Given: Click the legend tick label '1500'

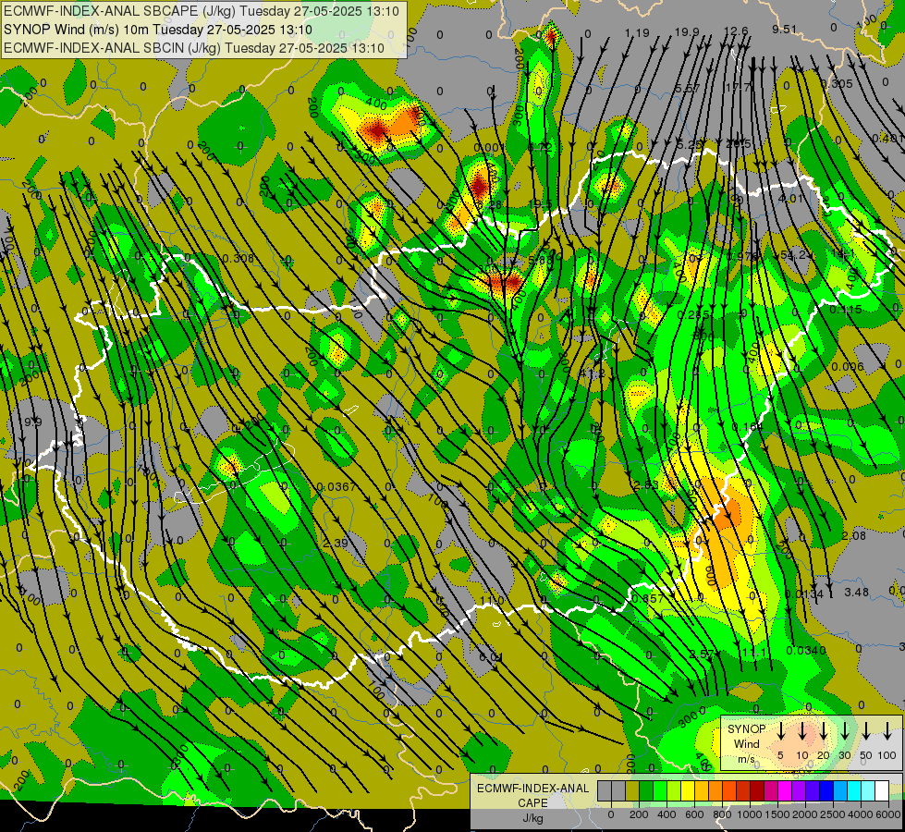Looking at the screenshot, I should pyautogui.click(x=777, y=814).
